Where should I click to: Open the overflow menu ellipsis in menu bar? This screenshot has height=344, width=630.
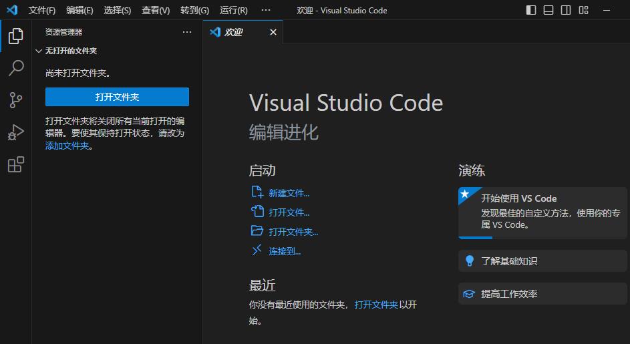click(266, 10)
